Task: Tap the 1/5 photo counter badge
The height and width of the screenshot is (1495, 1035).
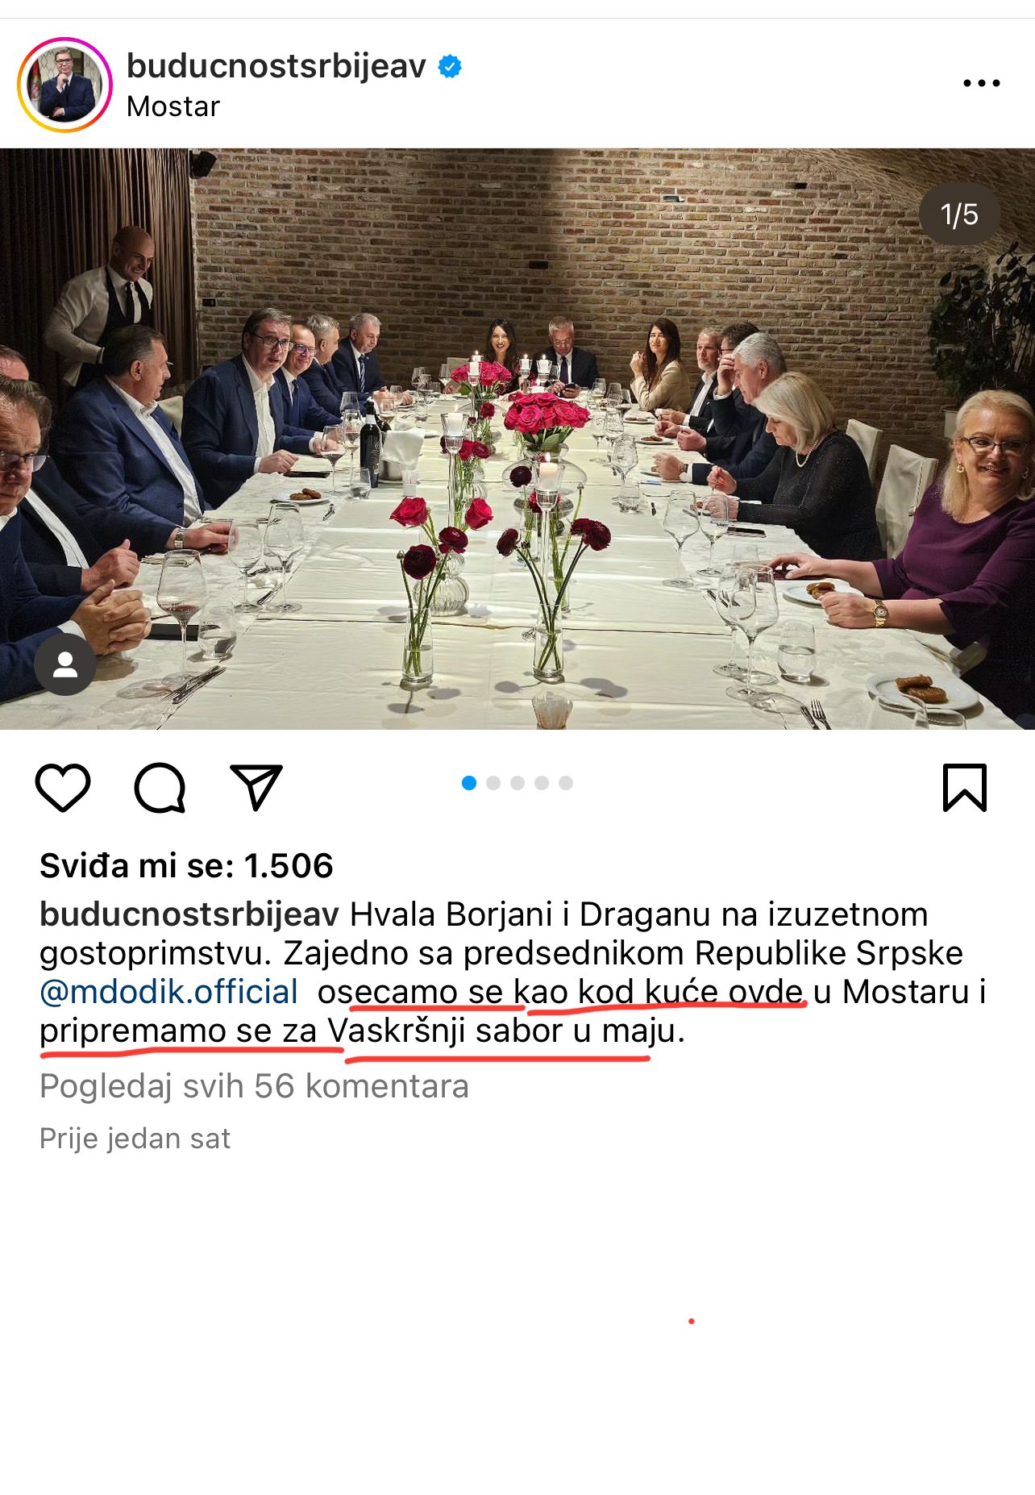Action: click(959, 214)
